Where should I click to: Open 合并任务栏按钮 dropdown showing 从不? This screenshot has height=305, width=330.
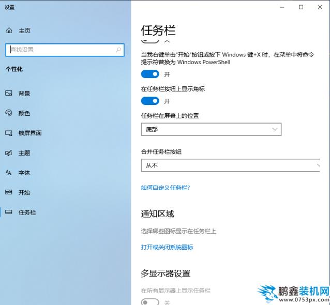click(230, 165)
